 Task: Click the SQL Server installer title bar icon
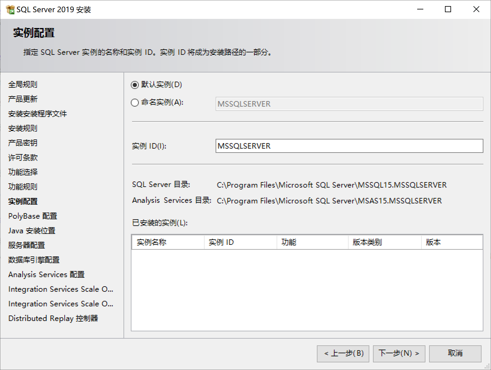pyautogui.click(x=10, y=9)
